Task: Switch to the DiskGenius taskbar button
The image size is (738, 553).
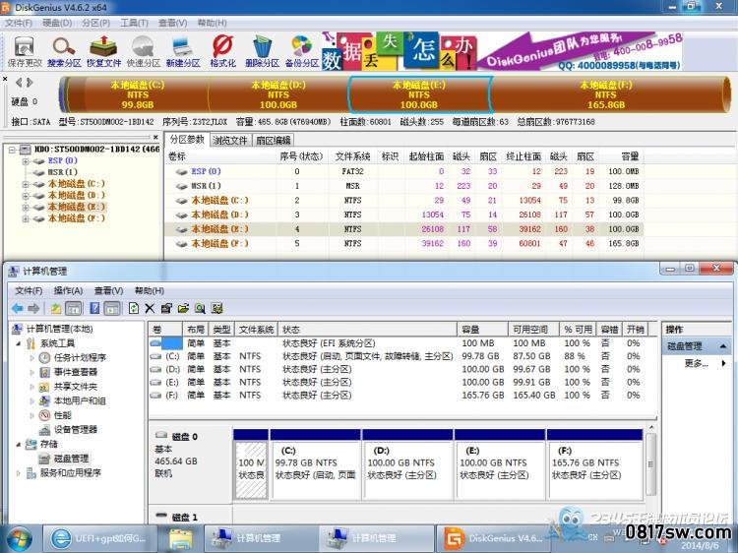Action: [x=493, y=538]
